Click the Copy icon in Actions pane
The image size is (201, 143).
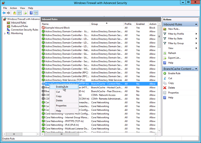165,83
